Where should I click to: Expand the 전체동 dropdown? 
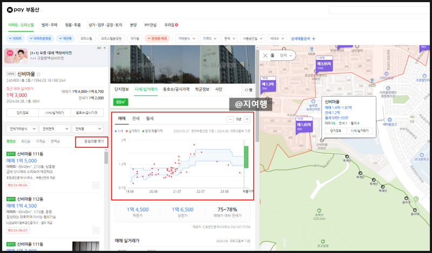click(87, 128)
